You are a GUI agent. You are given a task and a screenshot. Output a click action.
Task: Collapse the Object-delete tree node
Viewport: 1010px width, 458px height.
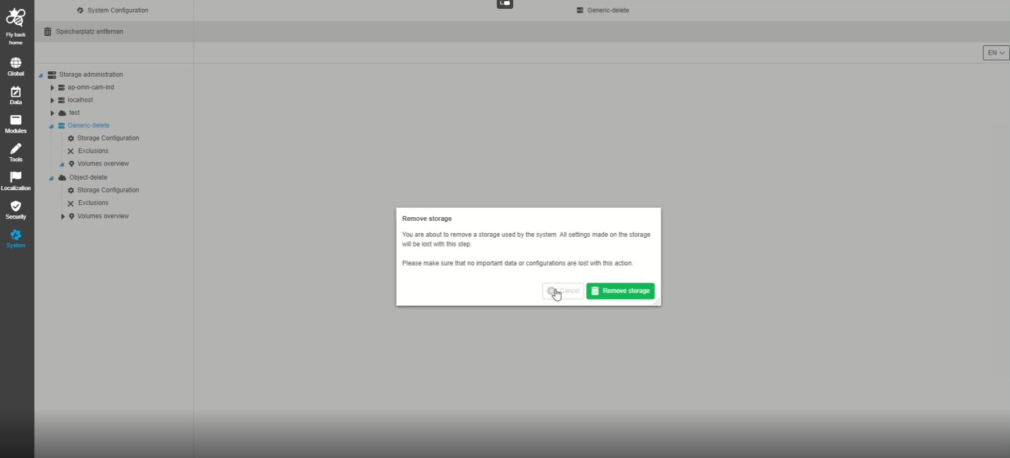click(x=51, y=178)
